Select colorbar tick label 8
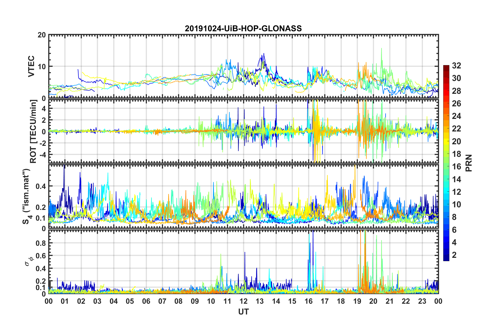Image resolution: width=487 pixels, height=326 pixels. tap(454, 217)
